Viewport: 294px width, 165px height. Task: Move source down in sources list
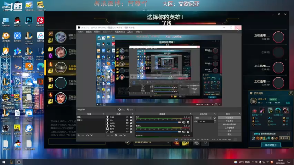[125, 135]
